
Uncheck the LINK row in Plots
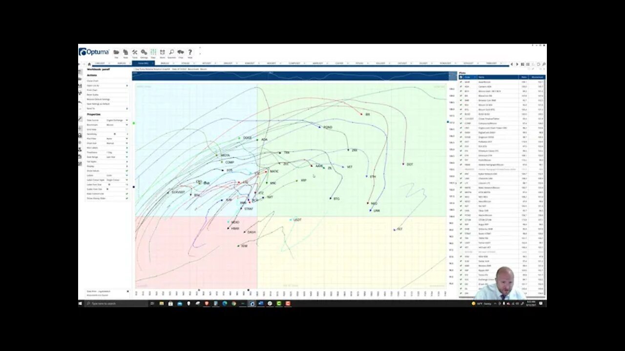click(460, 178)
